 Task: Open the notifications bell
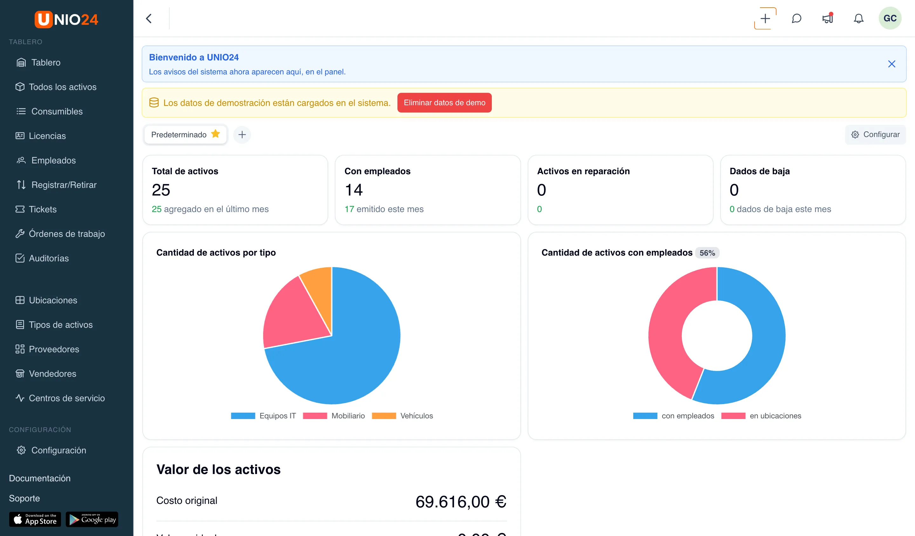click(858, 18)
